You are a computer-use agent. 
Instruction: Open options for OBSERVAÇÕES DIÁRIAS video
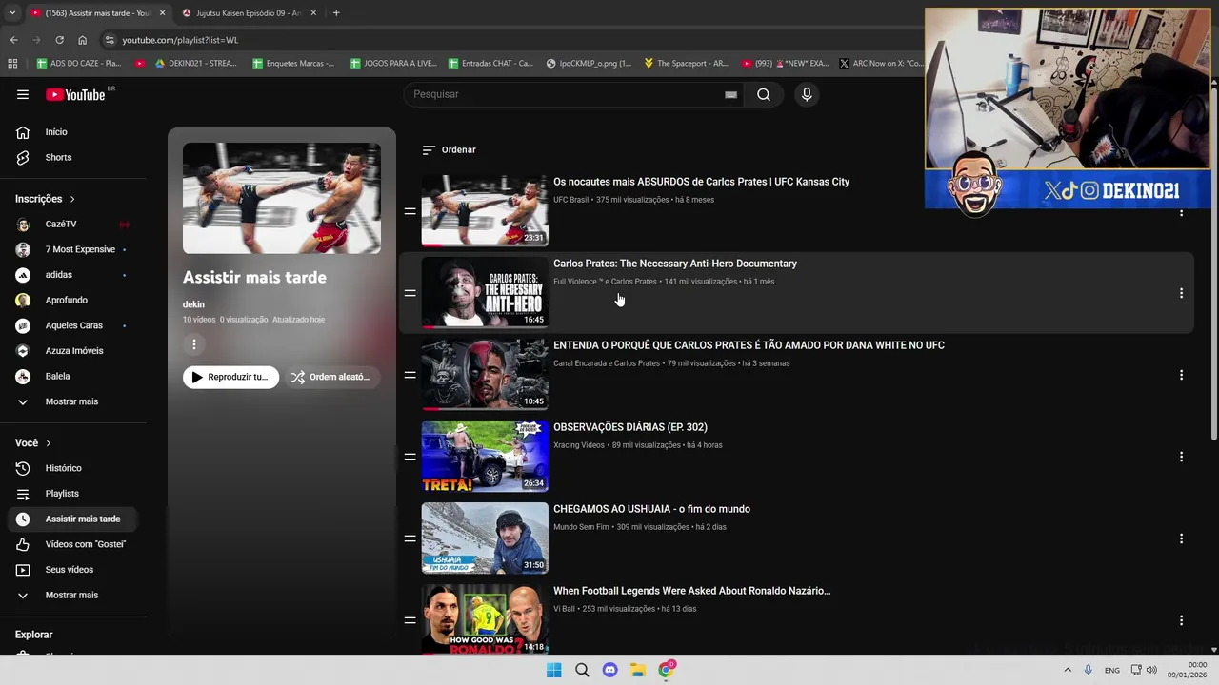click(1181, 457)
